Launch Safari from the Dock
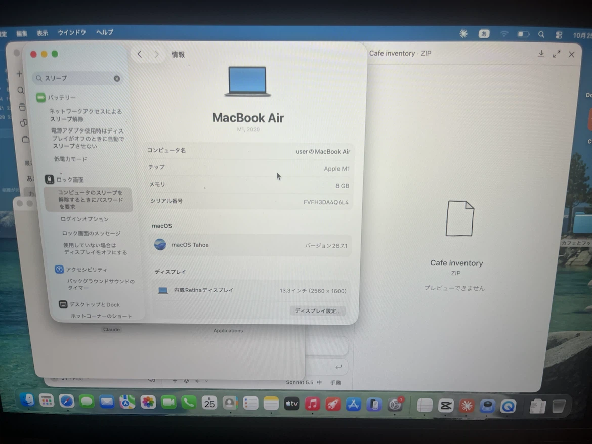Image resolution: width=592 pixels, height=444 pixels. [x=67, y=402]
